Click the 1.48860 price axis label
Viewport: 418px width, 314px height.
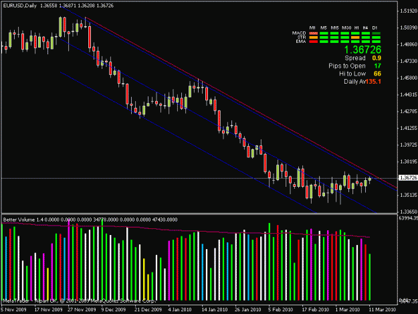[409, 44]
